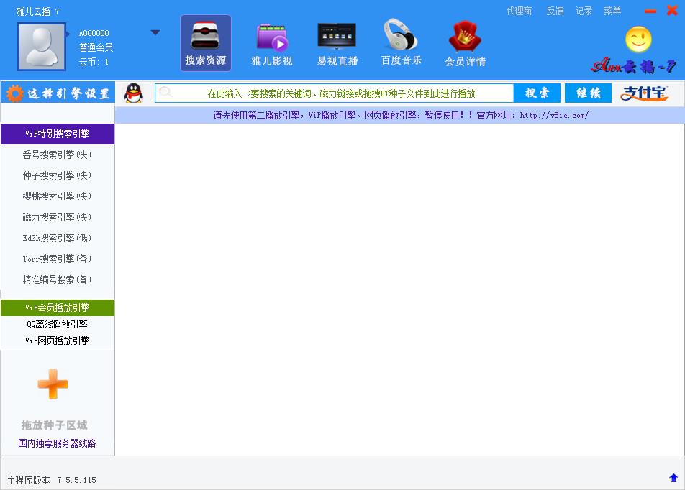Open the 菜单 menu
685x490 pixels.
(612, 11)
